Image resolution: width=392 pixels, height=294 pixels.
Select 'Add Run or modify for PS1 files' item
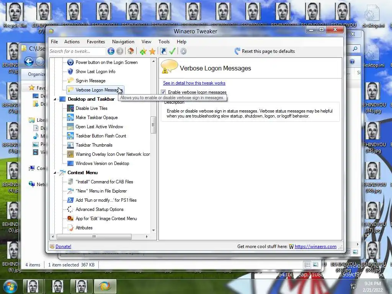pyautogui.click(x=106, y=200)
